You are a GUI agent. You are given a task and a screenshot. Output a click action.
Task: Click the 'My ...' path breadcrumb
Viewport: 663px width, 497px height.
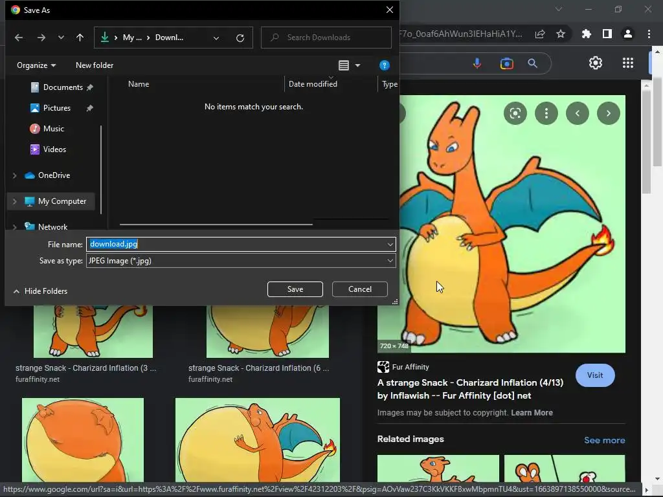(132, 38)
